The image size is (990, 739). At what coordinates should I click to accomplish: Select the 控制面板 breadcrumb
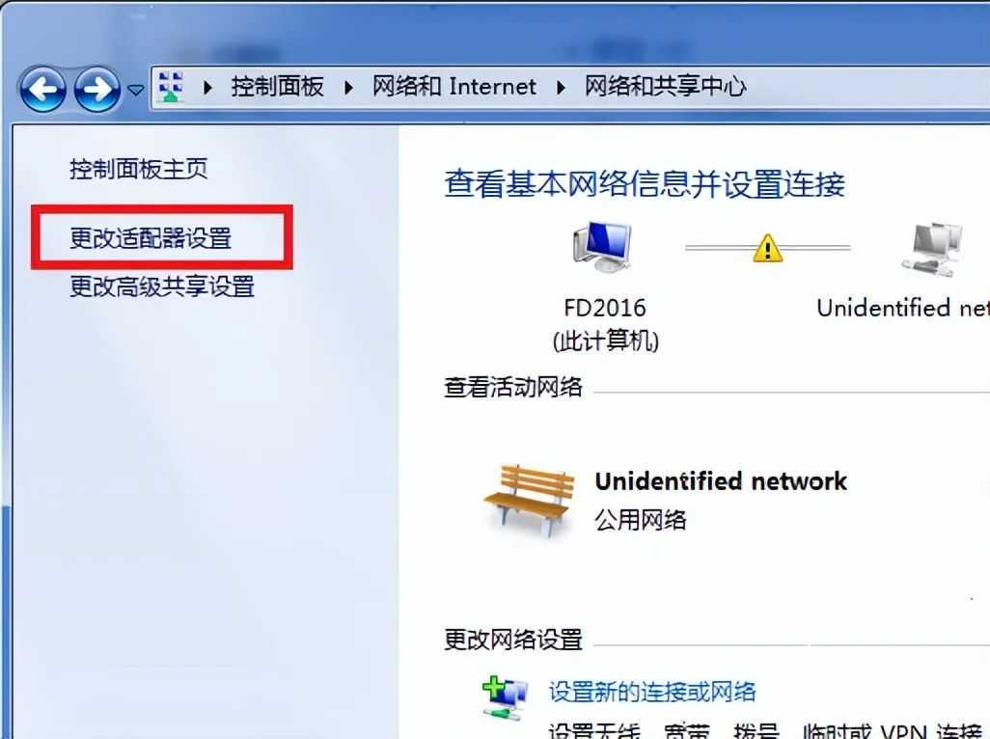pos(277,87)
